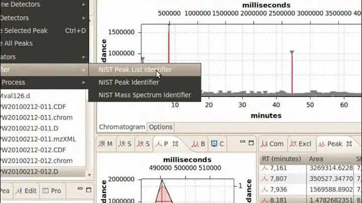Click the peak icon beside 7,161
Image resolution: width=362 pixels, height=203 pixels.
[265, 168]
